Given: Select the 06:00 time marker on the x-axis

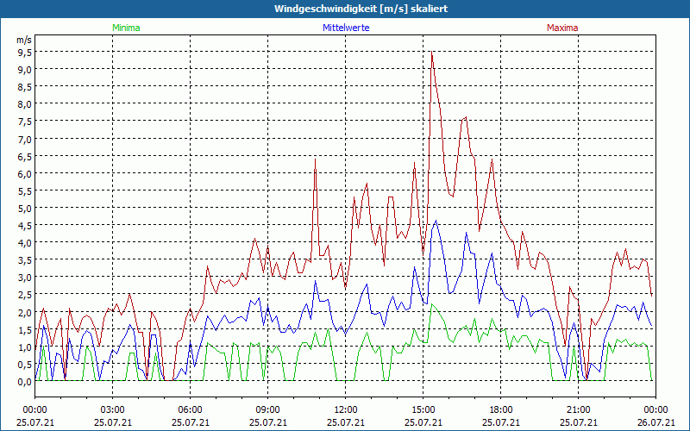Looking at the screenshot, I should 191,409.
